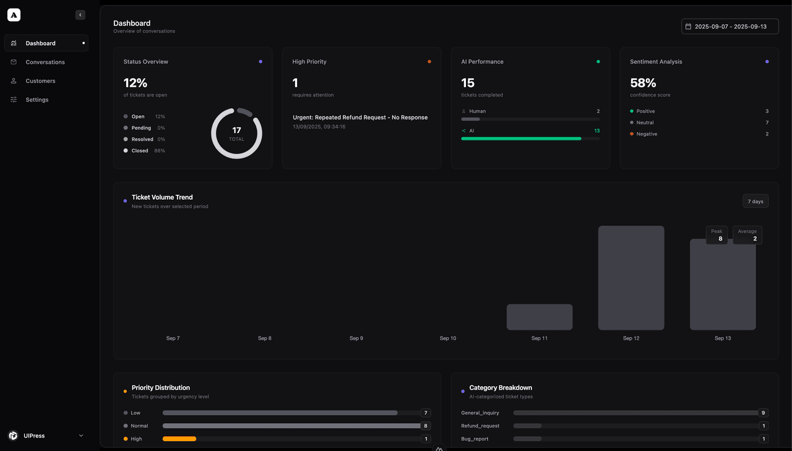Viewport: 792px width, 451px height.
Task: Click the Average 2 stat badge
Action: tap(747, 235)
